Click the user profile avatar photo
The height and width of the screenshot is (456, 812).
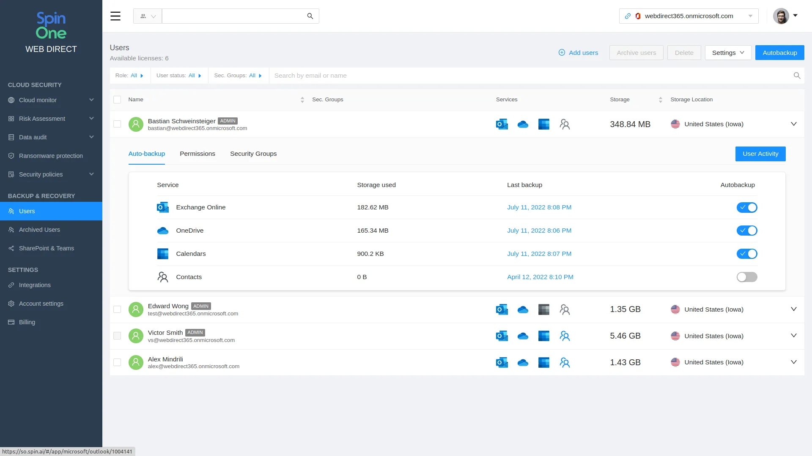pyautogui.click(x=781, y=16)
